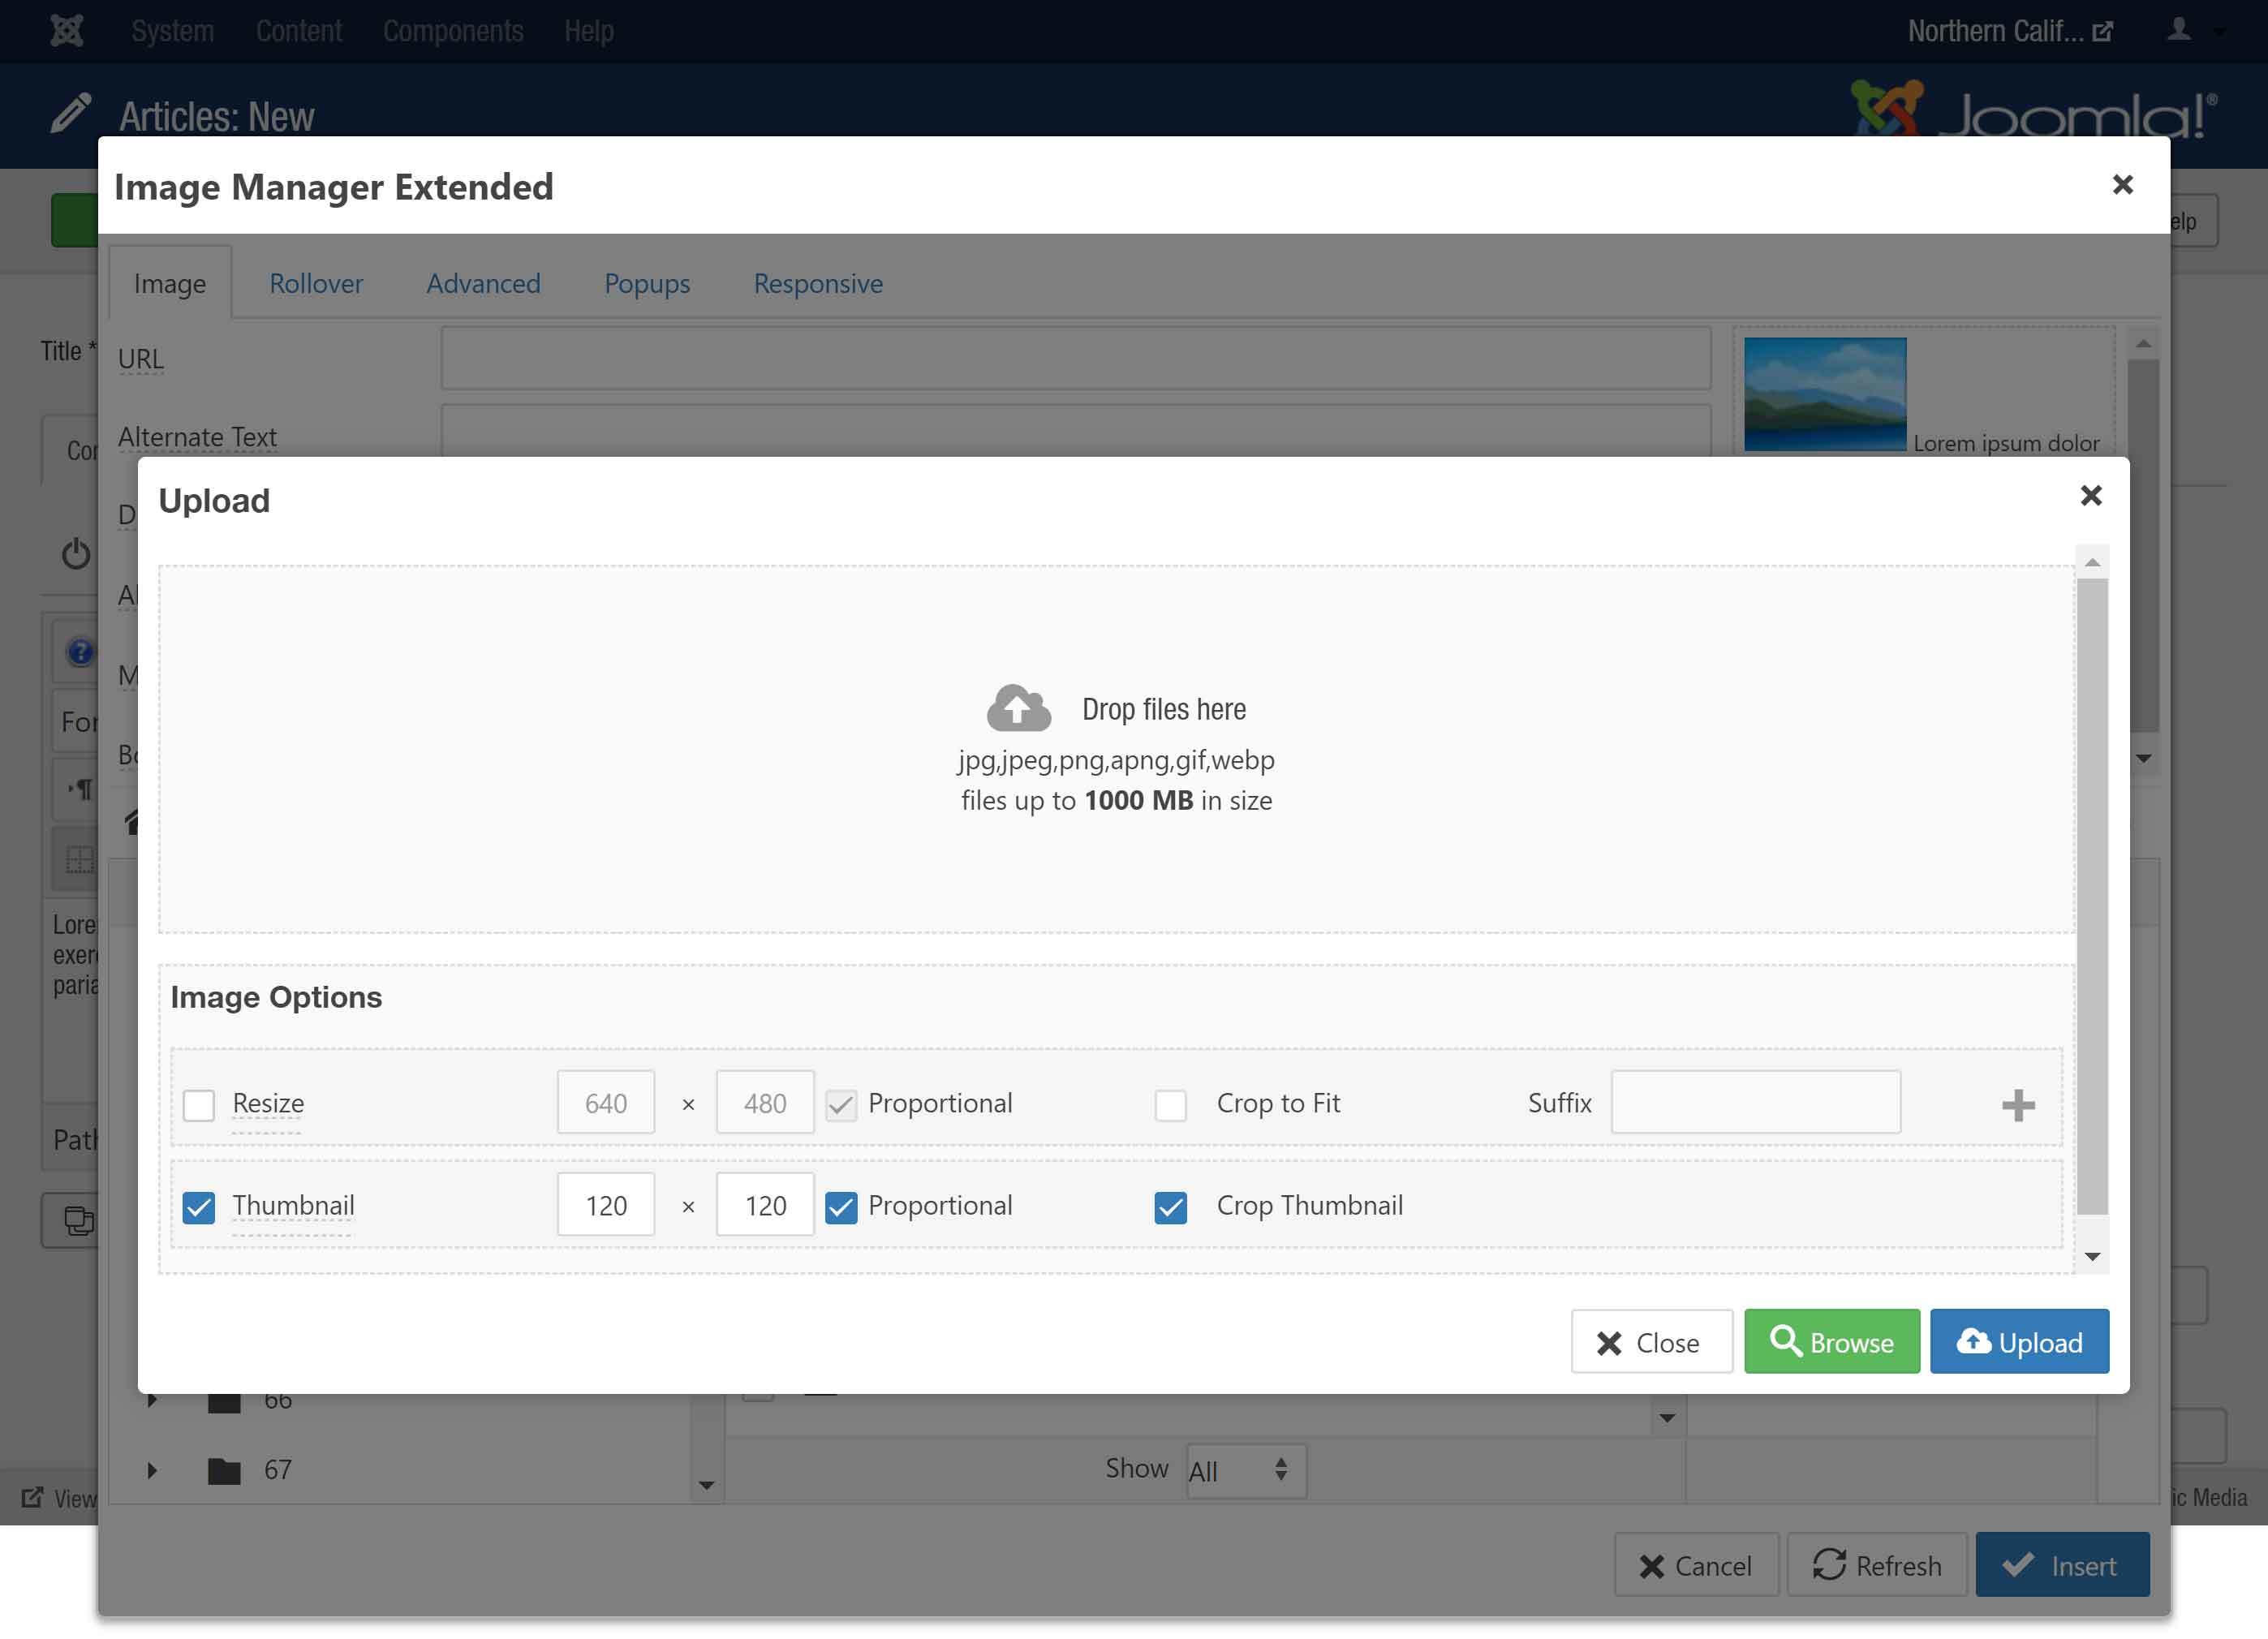Click the plus icon to add resize row
Viewport: 2268px width, 1639px height.
point(2017,1105)
